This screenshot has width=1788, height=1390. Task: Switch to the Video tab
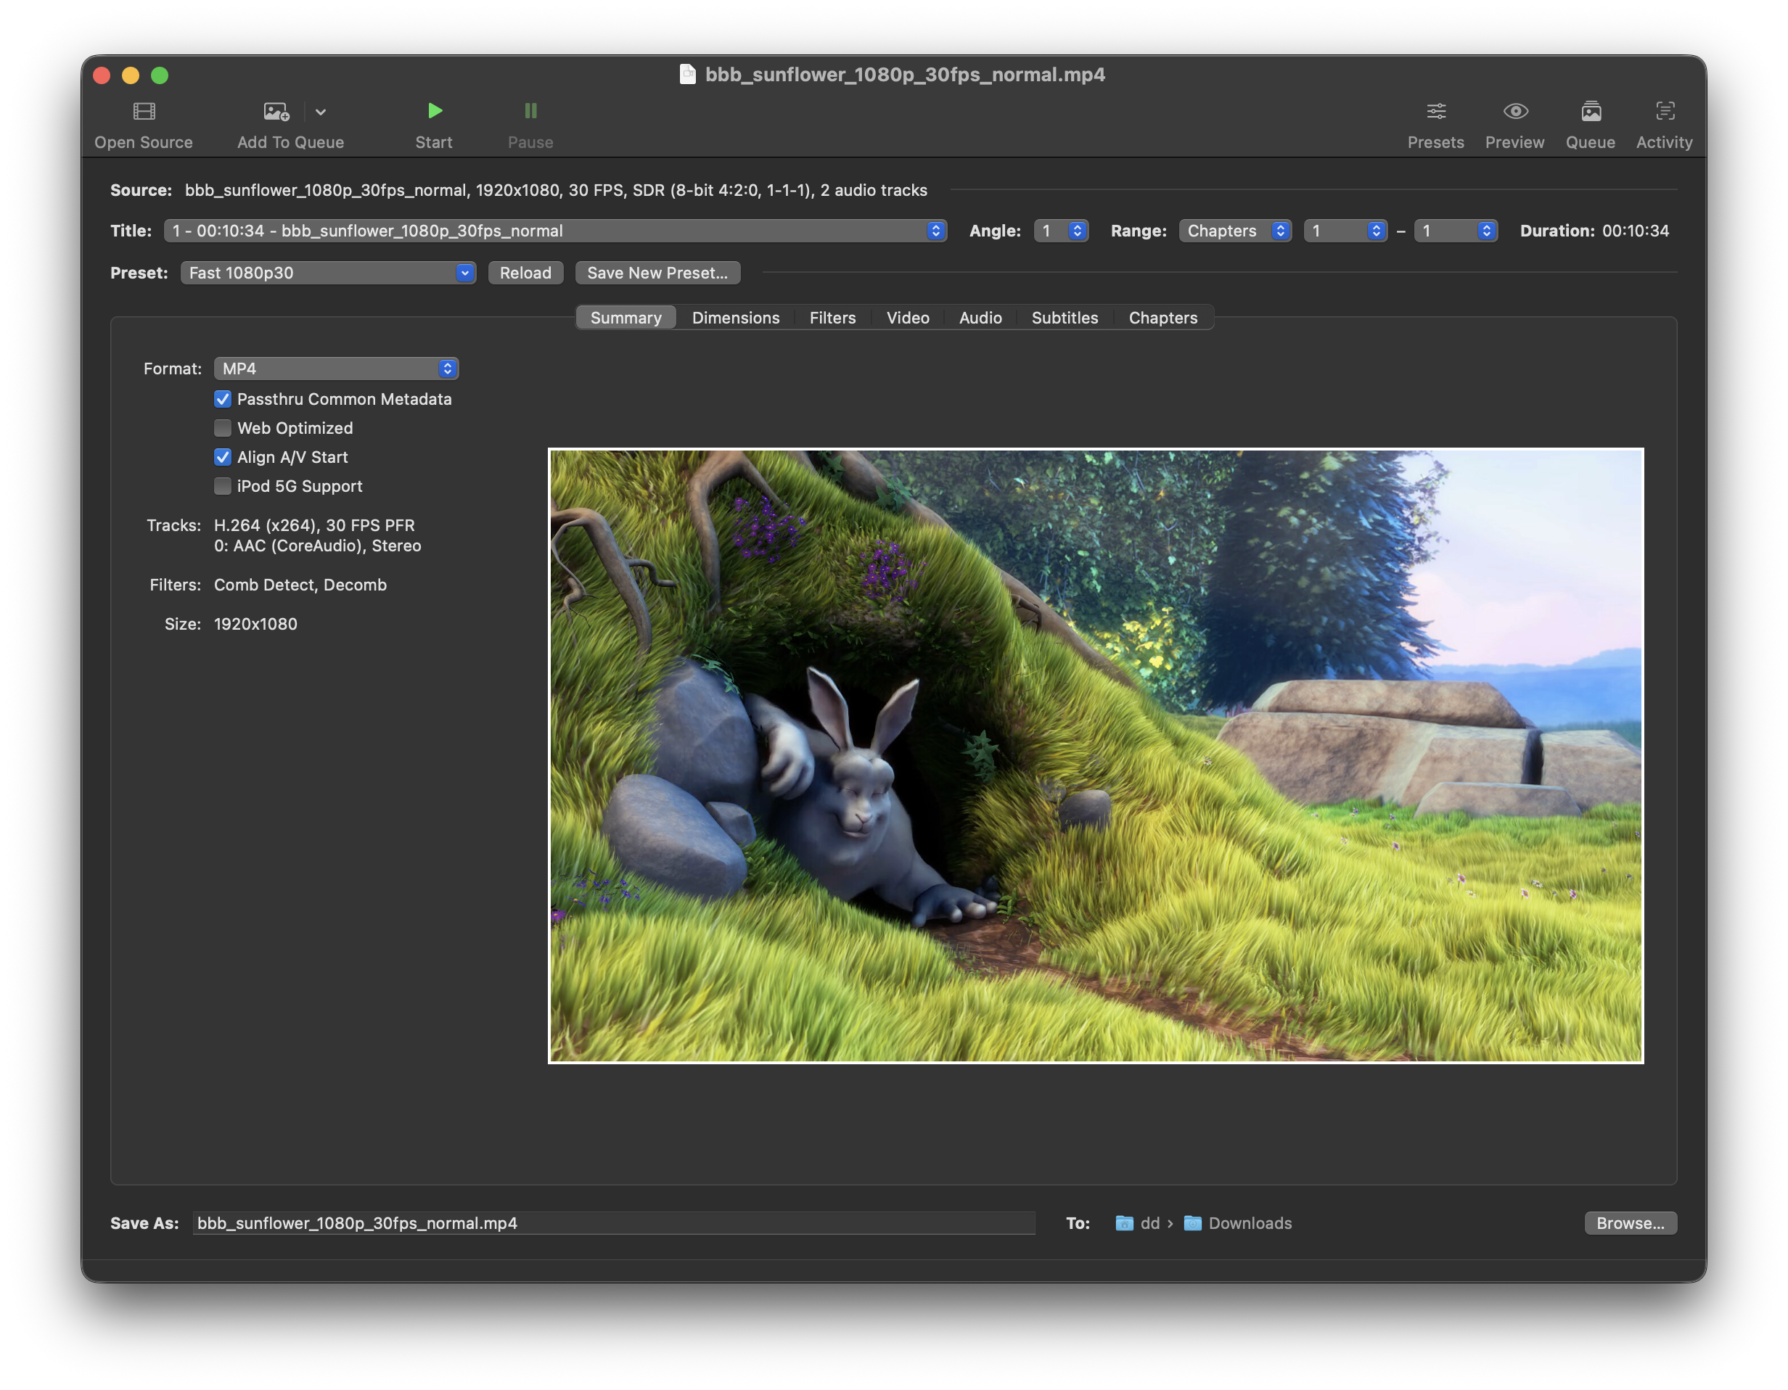click(907, 318)
